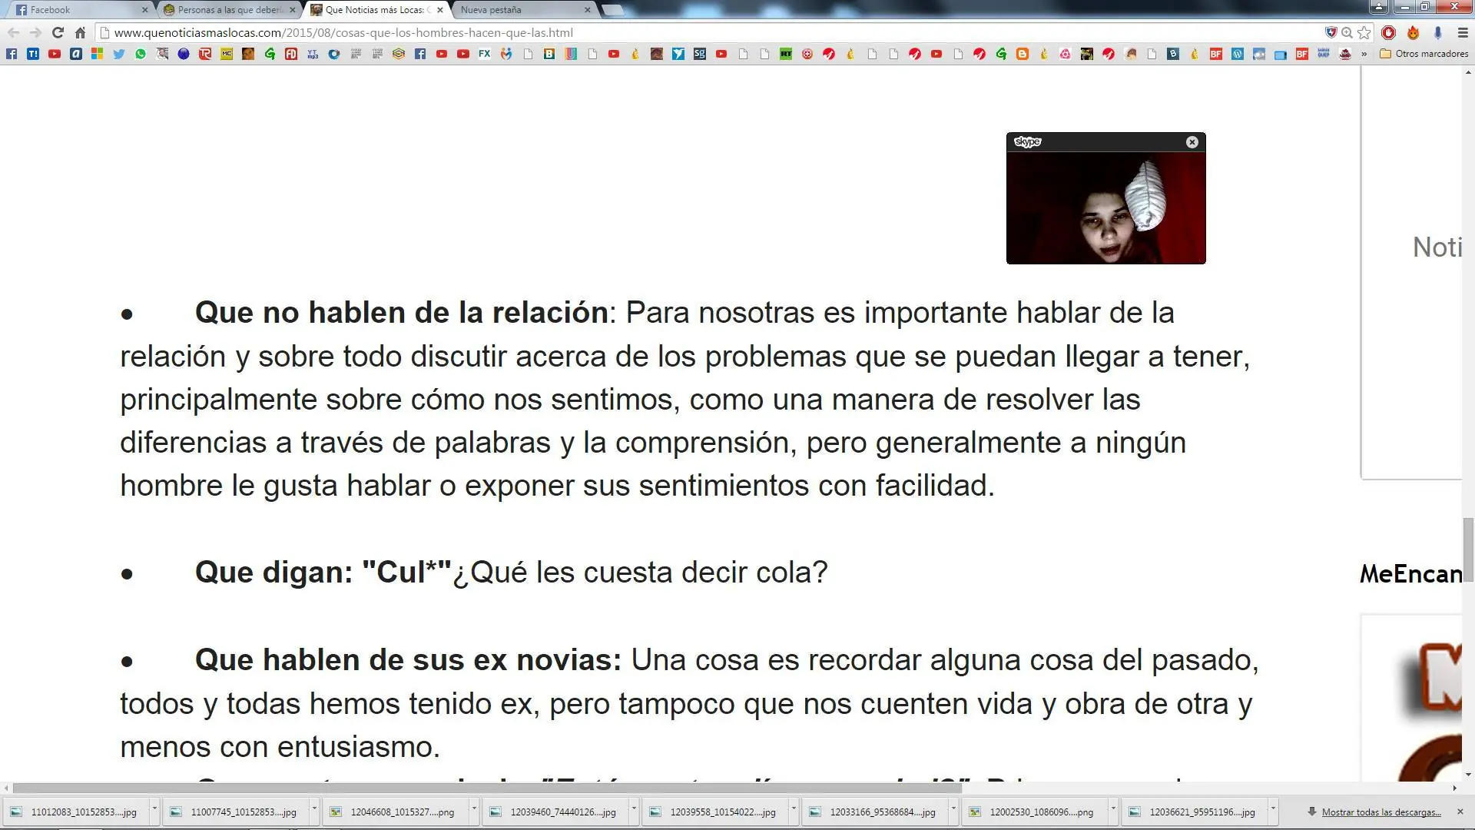Click the scroll-right arrow of horizontal scrollbar
The width and height of the screenshot is (1475, 830).
tap(1454, 788)
